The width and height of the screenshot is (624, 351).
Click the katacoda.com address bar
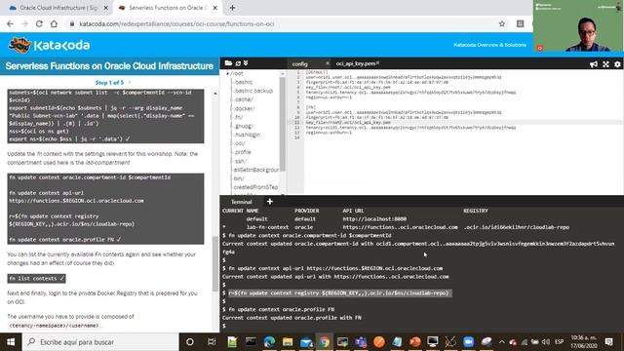(279, 23)
